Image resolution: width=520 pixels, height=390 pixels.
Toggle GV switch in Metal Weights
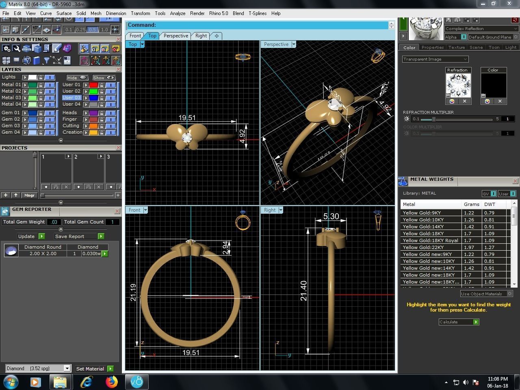[x=494, y=194]
